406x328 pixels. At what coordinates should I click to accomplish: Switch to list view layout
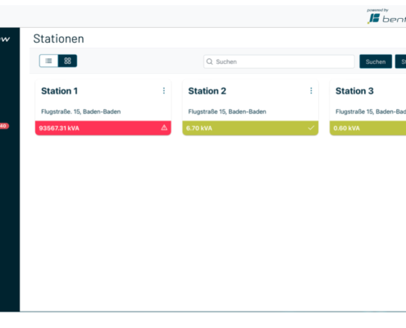coord(48,61)
